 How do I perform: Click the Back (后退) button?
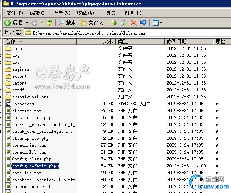pos(13,23)
